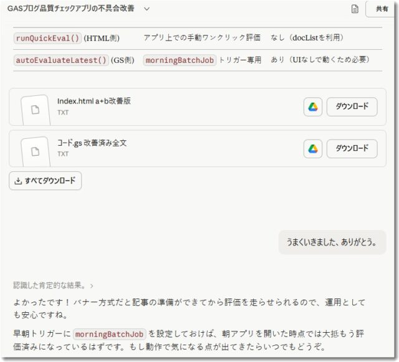
Task: Open the Index.html a+b改善版 file icon
Action: pyautogui.click(x=36, y=110)
